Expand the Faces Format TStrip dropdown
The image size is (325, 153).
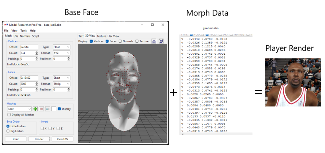click(x=61, y=84)
